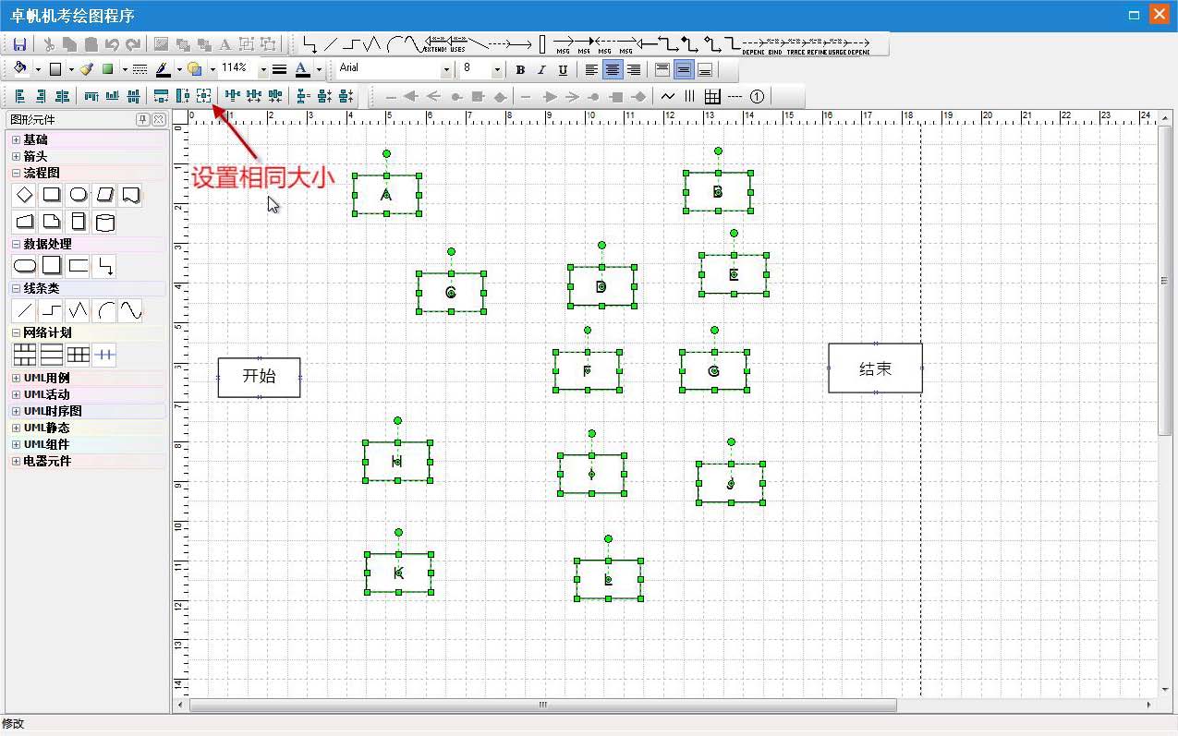Collapse the 流程图 category

tap(17, 173)
